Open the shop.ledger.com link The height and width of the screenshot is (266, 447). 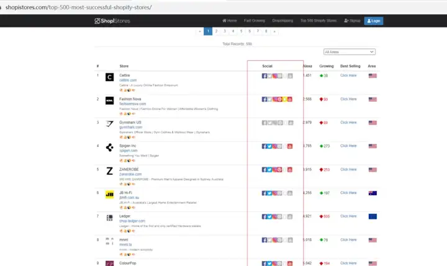coord(132,221)
